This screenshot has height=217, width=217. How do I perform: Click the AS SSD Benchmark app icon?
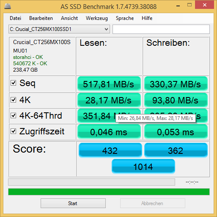pyautogui.click(x=8, y=6)
